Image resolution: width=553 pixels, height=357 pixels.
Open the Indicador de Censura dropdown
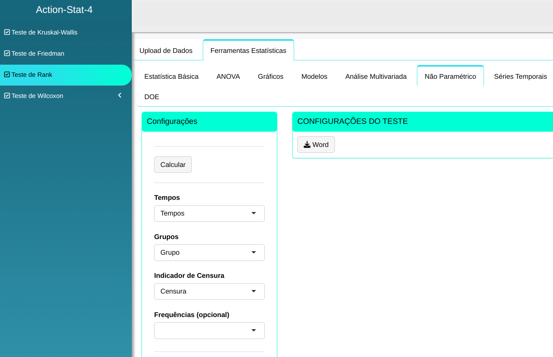coord(209,292)
